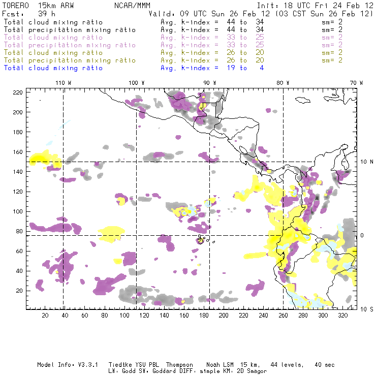Click '260' on the horizontal axis
The image size is (376, 376).
click(x=283, y=316)
